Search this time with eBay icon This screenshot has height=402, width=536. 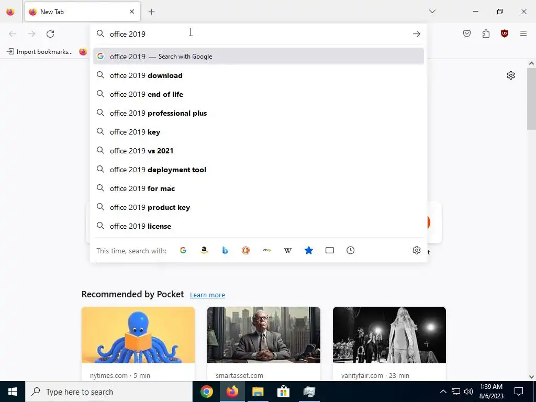[x=267, y=250]
